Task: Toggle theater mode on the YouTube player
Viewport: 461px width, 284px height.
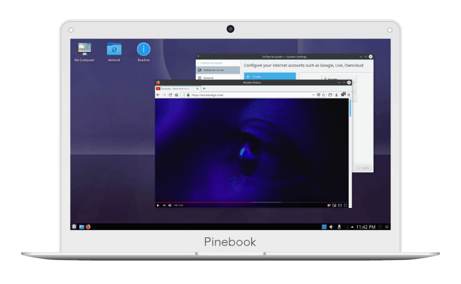Action: coord(340,205)
